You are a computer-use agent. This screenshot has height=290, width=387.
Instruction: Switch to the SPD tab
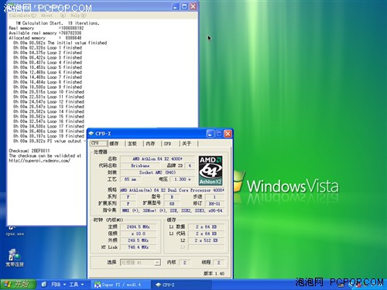click(x=168, y=144)
